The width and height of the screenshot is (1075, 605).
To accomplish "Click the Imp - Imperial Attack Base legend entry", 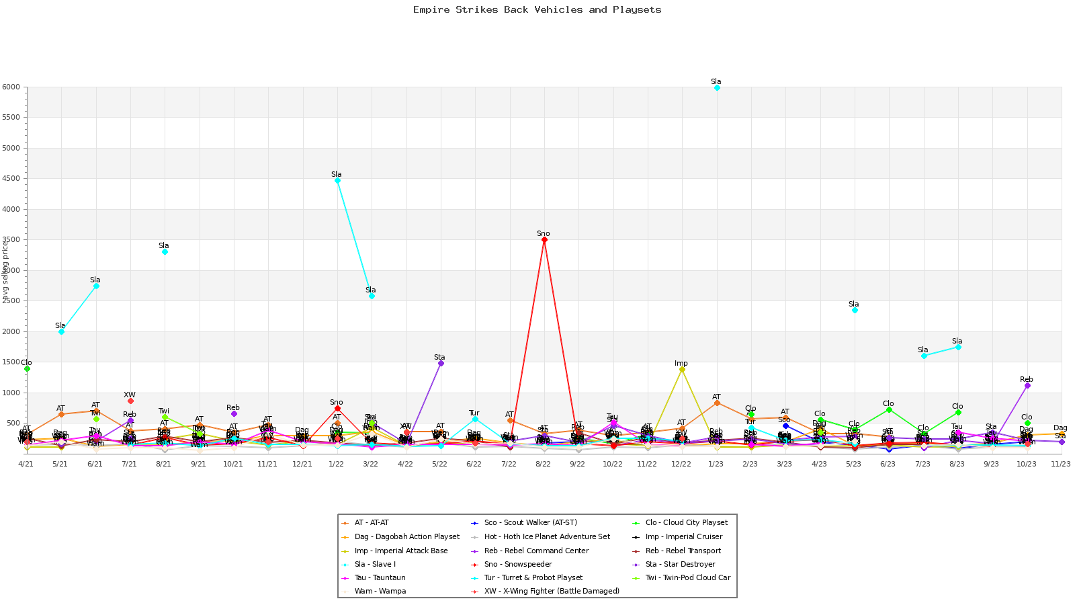I will pos(394,551).
